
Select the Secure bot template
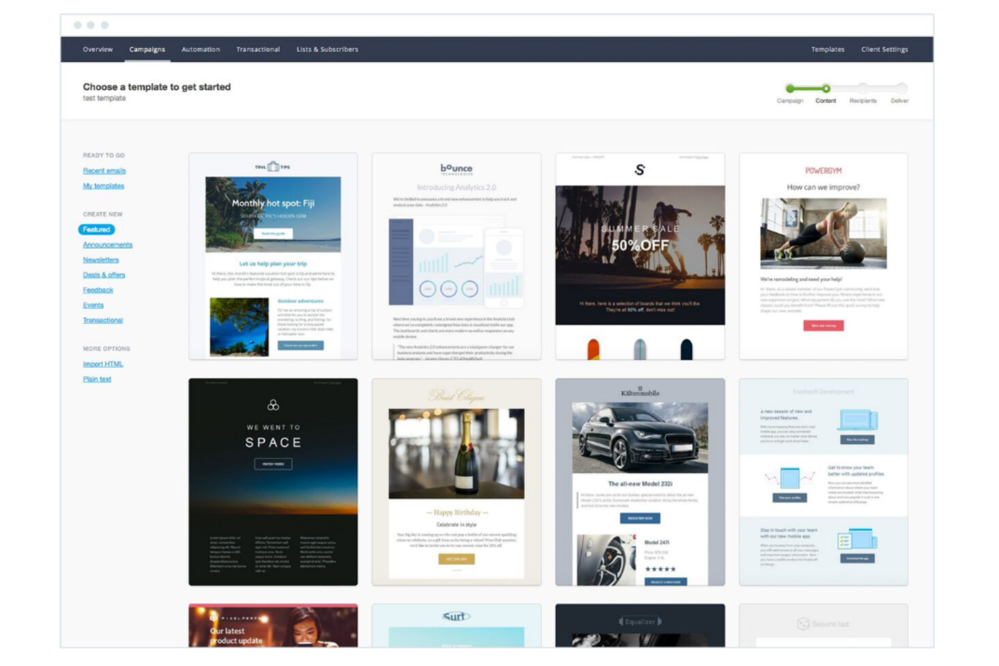823,626
